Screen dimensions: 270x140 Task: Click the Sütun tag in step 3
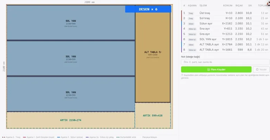click(191, 24)
